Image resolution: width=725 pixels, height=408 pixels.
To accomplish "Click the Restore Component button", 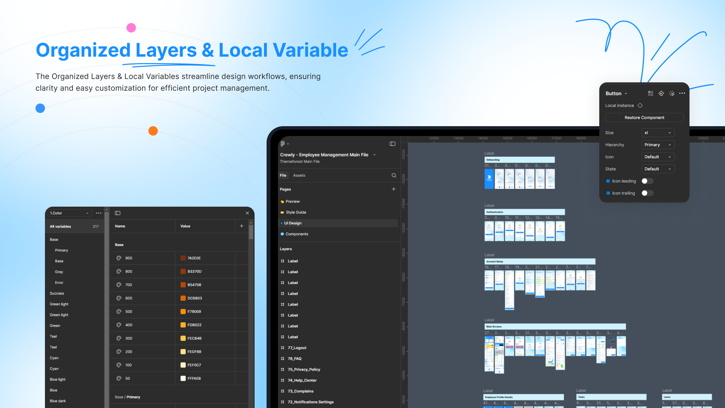I will pyautogui.click(x=644, y=117).
